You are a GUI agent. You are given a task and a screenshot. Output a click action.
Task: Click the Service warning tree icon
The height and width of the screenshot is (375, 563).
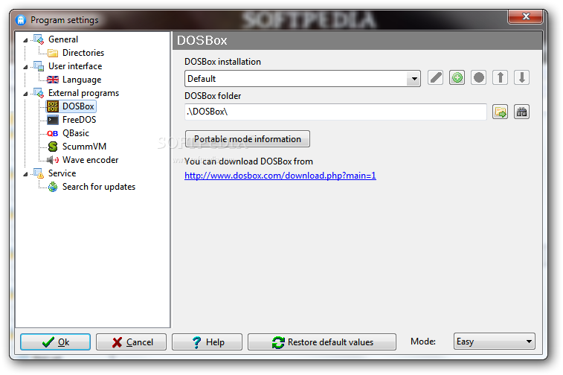tap(39, 173)
